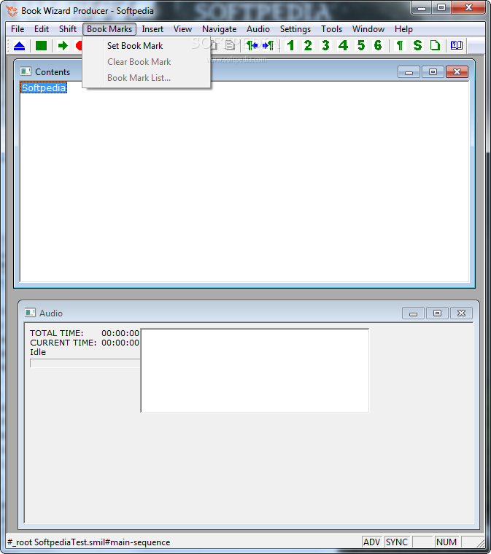The width and height of the screenshot is (491, 554).
Task: Open the Tools menu
Action: point(331,29)
